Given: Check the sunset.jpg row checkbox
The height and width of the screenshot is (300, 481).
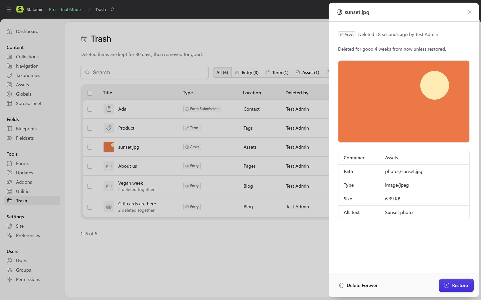Looking at the screenshot, I should (x=90, y=147).
